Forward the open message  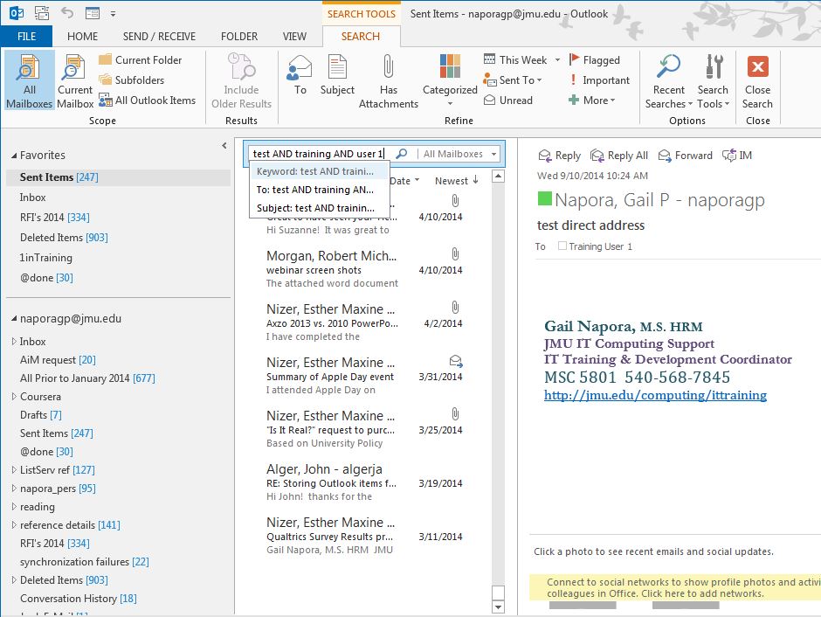coord(686,156)
